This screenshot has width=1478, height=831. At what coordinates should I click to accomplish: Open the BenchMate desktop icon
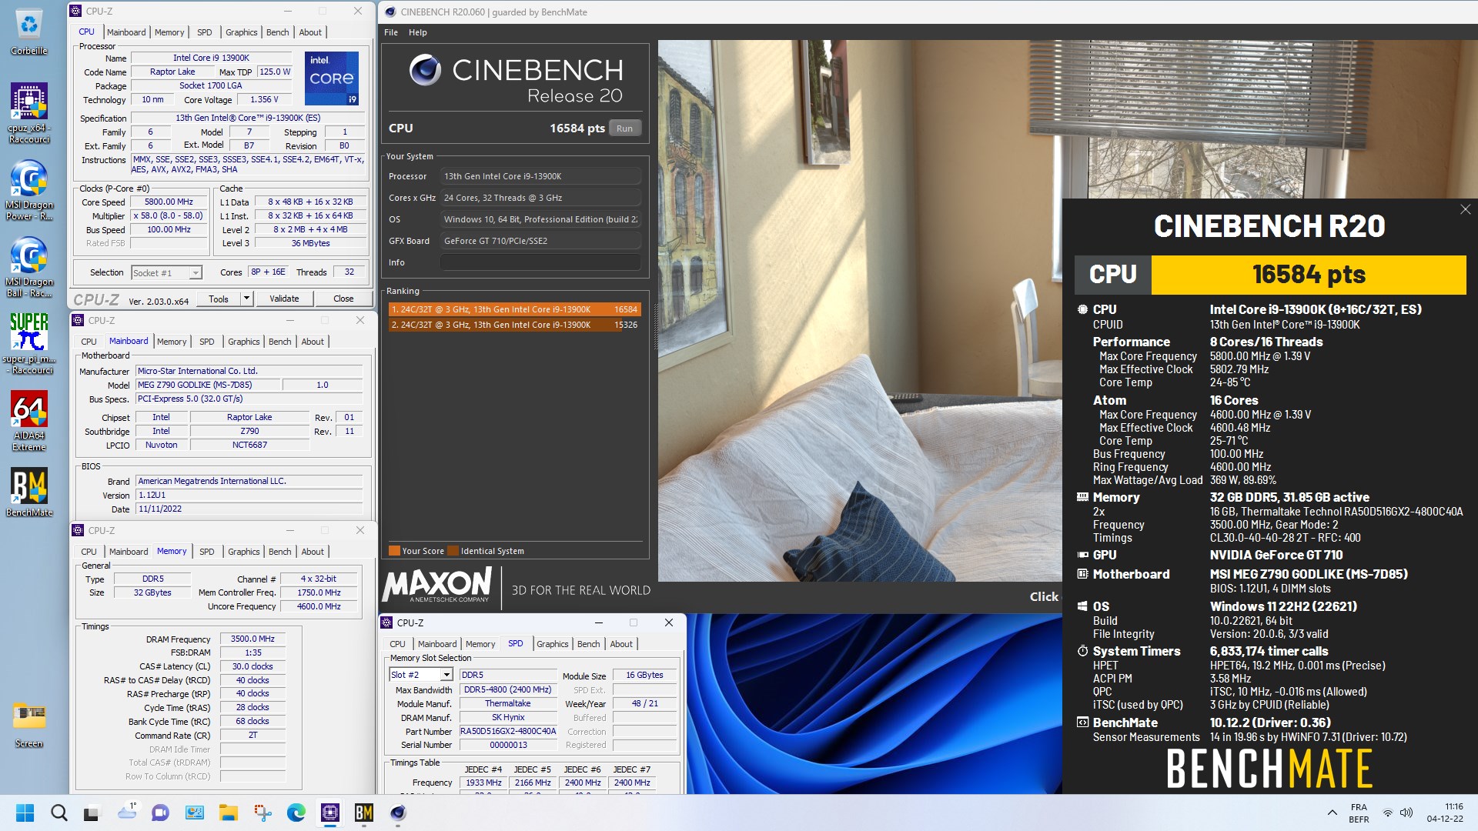coord(28,492)
